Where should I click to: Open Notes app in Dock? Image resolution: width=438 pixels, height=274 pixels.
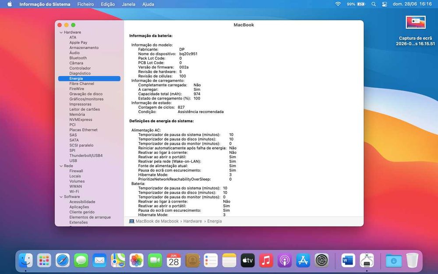point(229,260)
